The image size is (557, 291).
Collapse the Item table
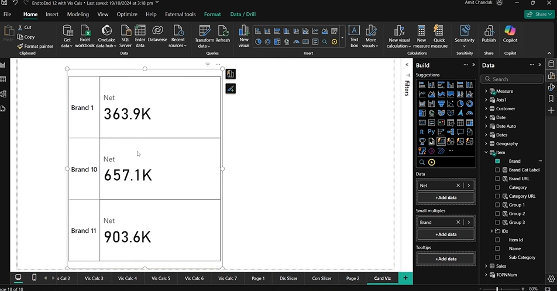click(x=486, y=152)
